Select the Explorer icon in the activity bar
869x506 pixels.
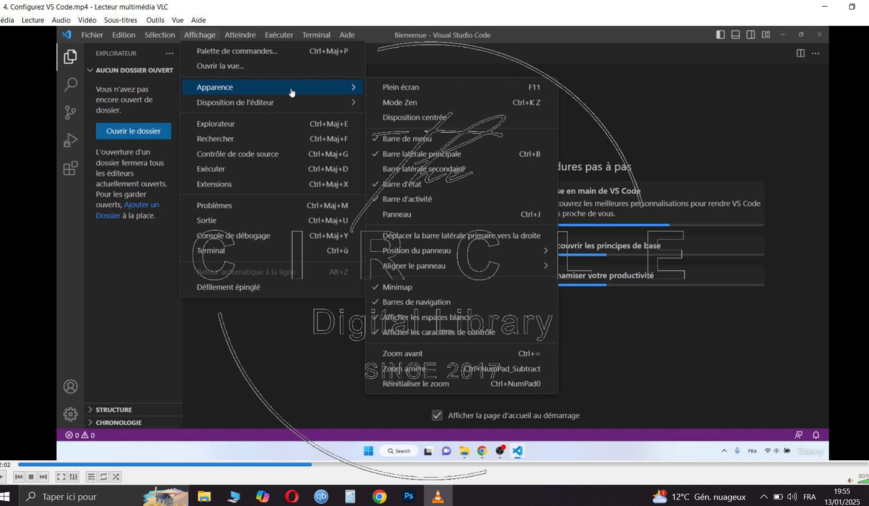(x=70, y=56)
